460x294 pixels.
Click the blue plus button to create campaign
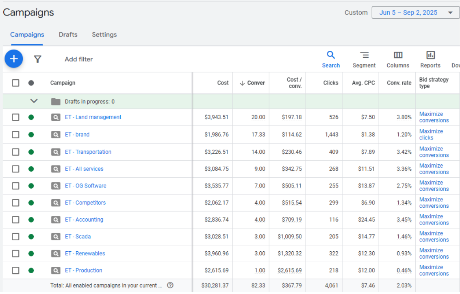pyautogui.click(x=13, y=59)
